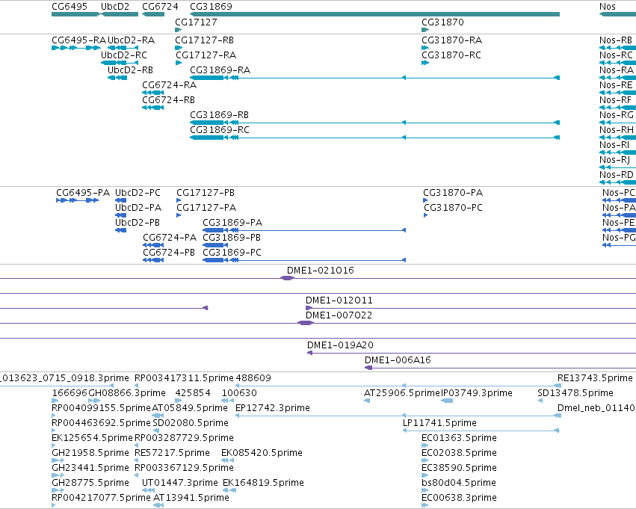Select the CG17127 gene label
The image size is (636, 509).
pyautogui.click(x=196, y=22)
